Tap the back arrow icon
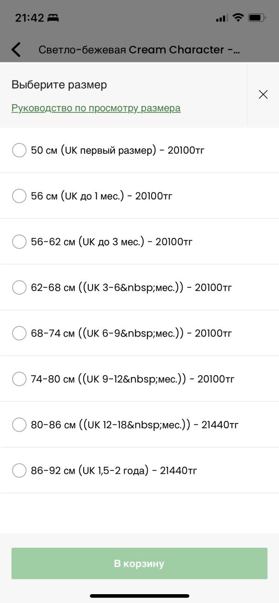The height and width of the screenshot is (603, 279). pos(16,49)
